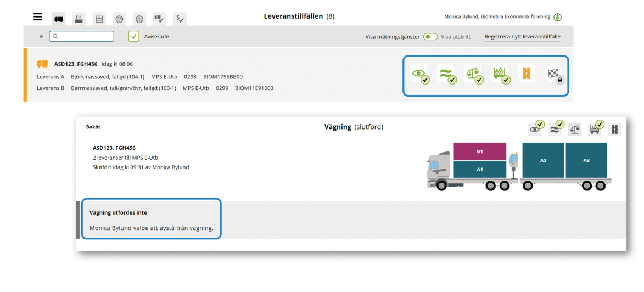Click Slutfört Idag kl 09:31 av Monica Bylund
Image resolution: width=644 pixels, height=292 pixels.
tap(141, 167)
